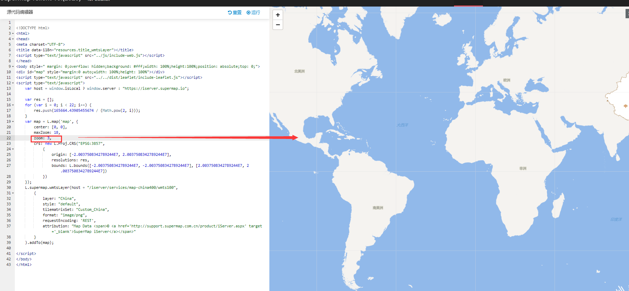The height and width of the screenshot is (291, 629).
Task: Zoom out on the map
Action: click(278, 25)
